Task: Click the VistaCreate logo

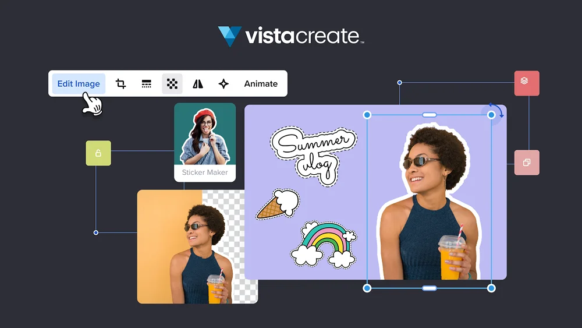Action: pyautogui.click(x=291, y=36)
